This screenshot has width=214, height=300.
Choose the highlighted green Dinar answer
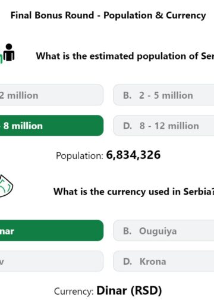pyautogui.click(x=52, y=230)
